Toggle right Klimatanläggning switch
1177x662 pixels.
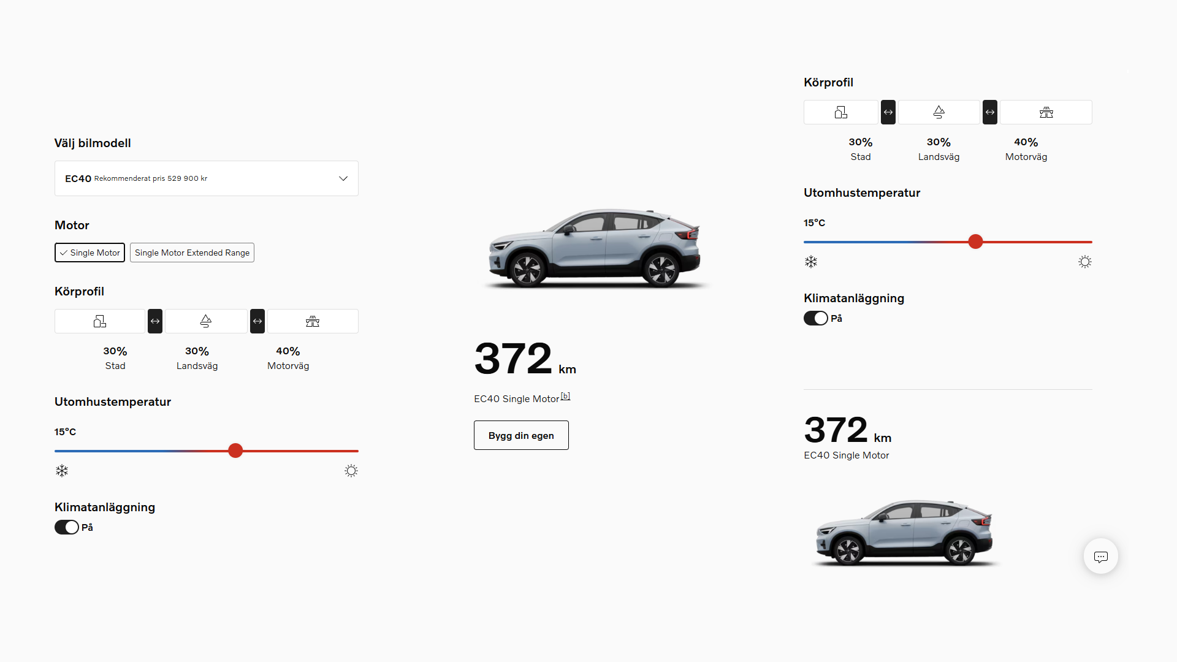pos(816,318)
